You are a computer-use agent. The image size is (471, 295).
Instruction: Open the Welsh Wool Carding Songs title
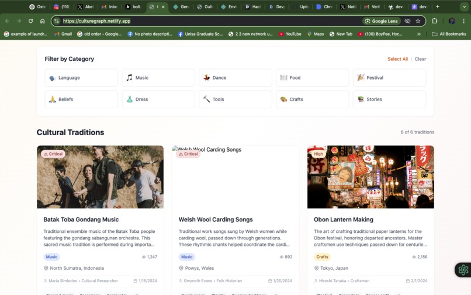coord(216,219)
